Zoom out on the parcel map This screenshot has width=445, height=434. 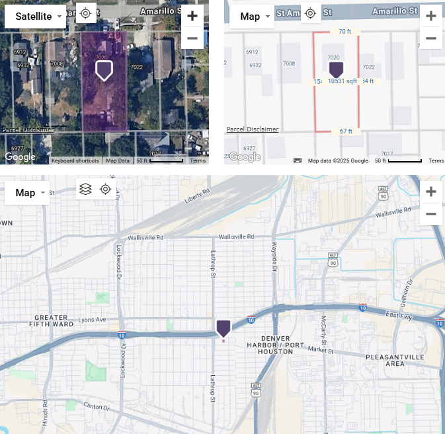coord(431,38)
